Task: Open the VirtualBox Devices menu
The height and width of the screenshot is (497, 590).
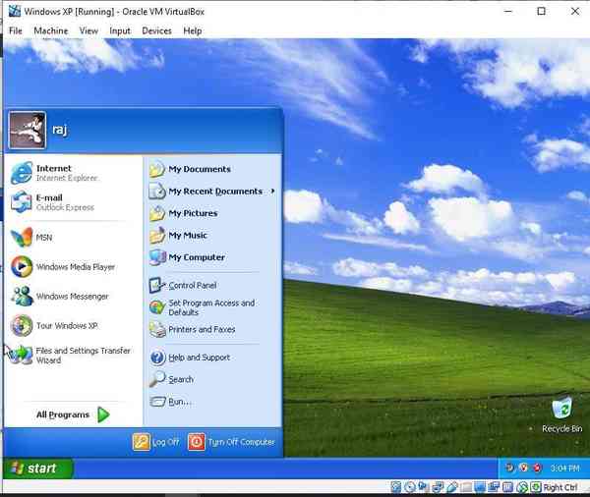Action: (156, 30)
